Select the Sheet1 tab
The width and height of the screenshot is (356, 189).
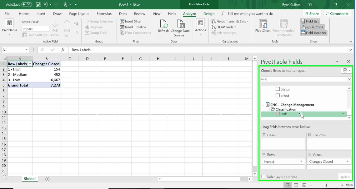(x=30, y=179)
